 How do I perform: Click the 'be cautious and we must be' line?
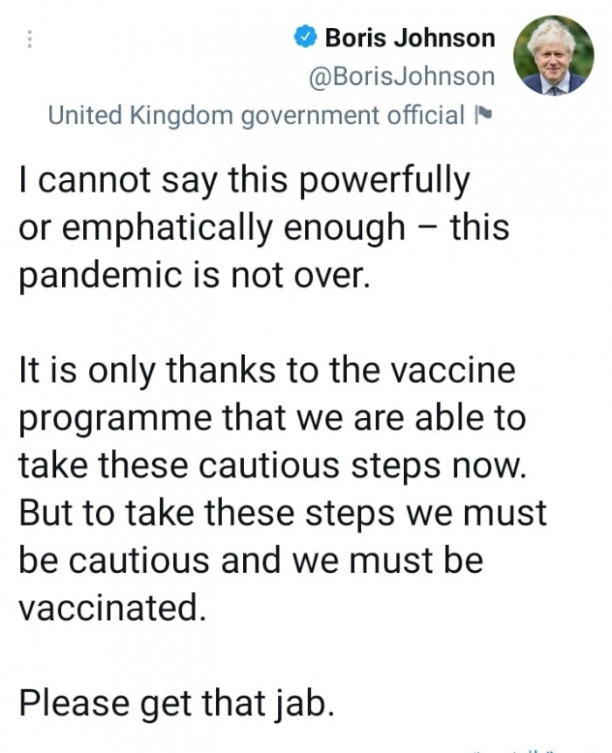point(250,560)
